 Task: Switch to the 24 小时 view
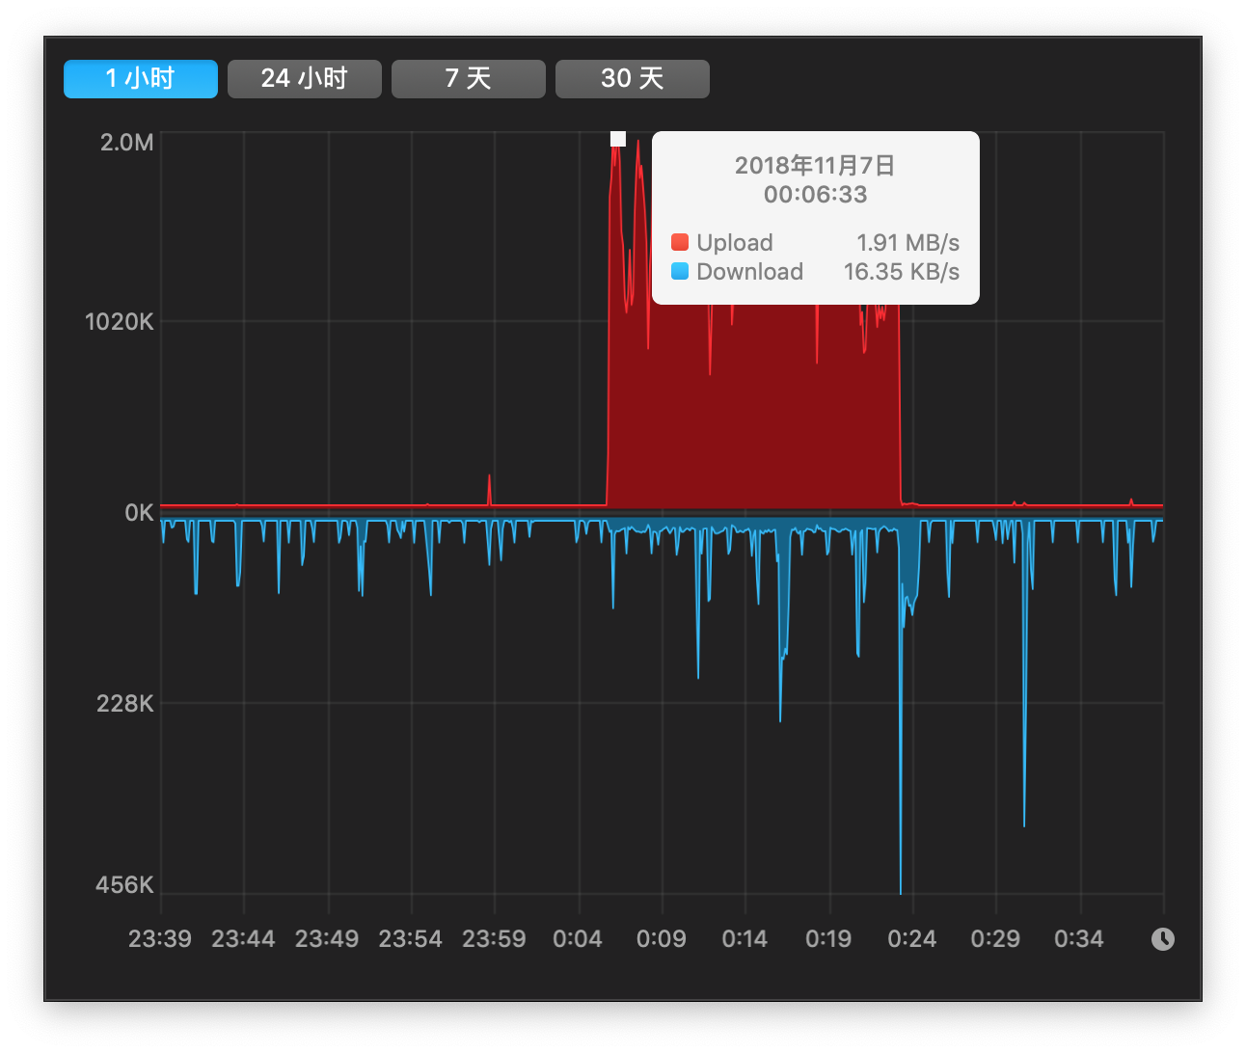coord(305,79)
